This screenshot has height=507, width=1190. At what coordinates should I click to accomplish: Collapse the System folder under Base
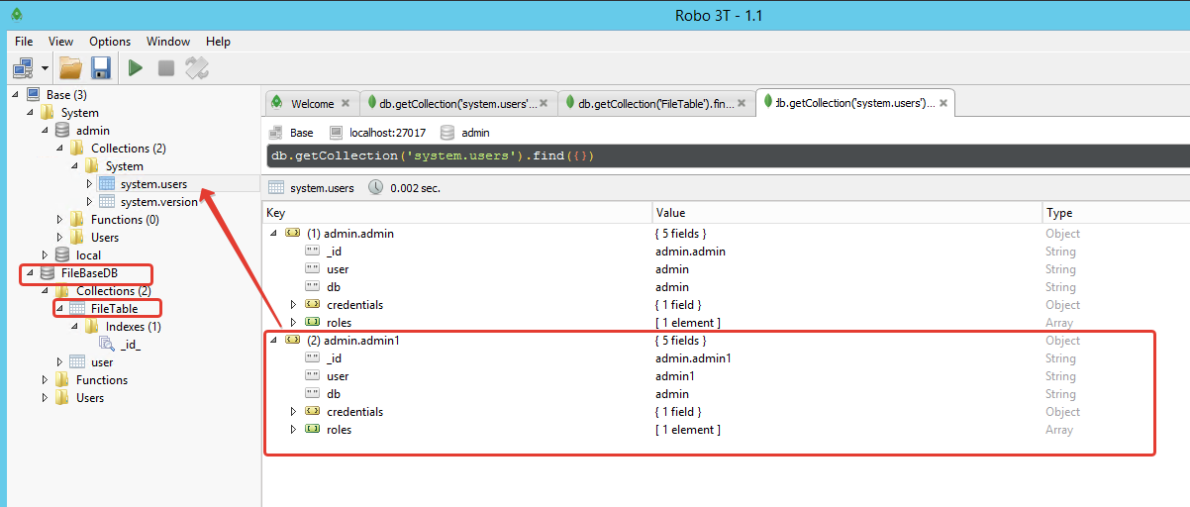tap(29, 112)
